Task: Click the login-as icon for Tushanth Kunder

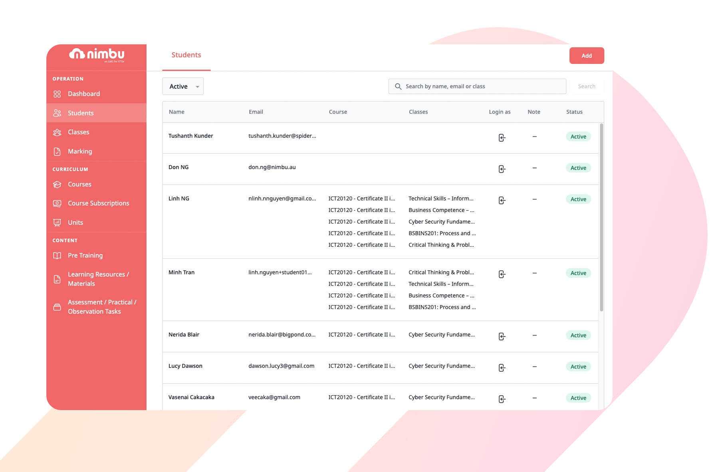Action: pos(502,138)
